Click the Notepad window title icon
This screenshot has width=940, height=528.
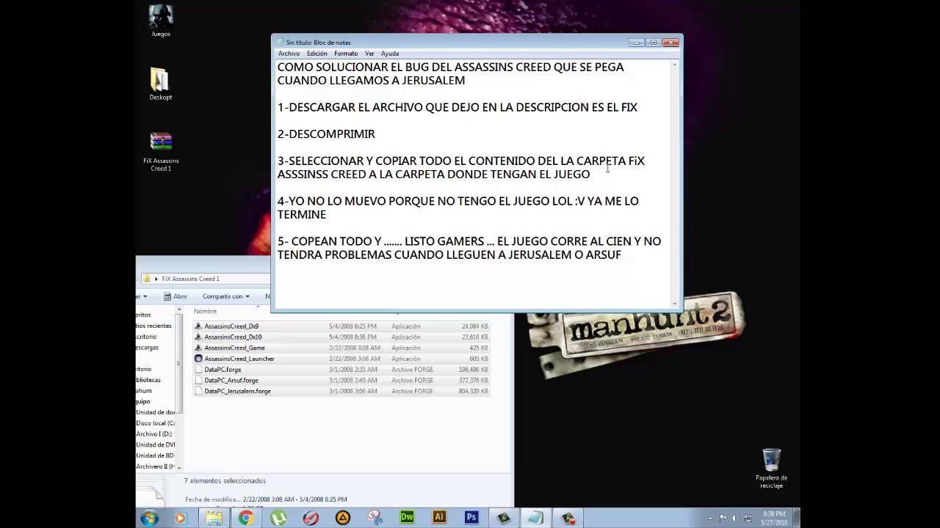pos(280,43)
